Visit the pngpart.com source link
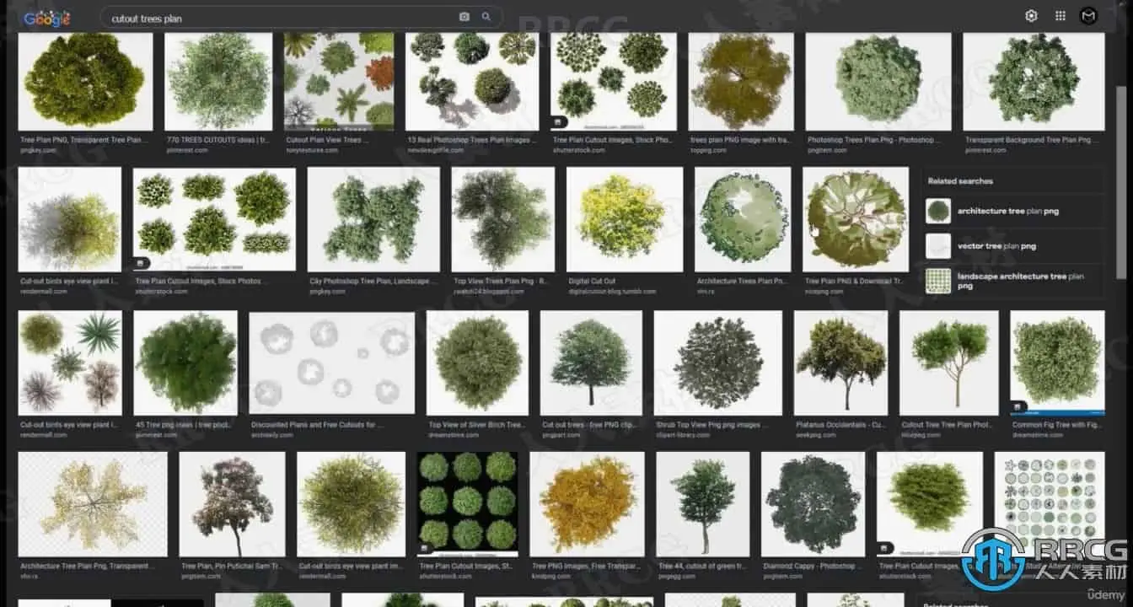This screenshot has width=1133, height=607. [561, 435]
